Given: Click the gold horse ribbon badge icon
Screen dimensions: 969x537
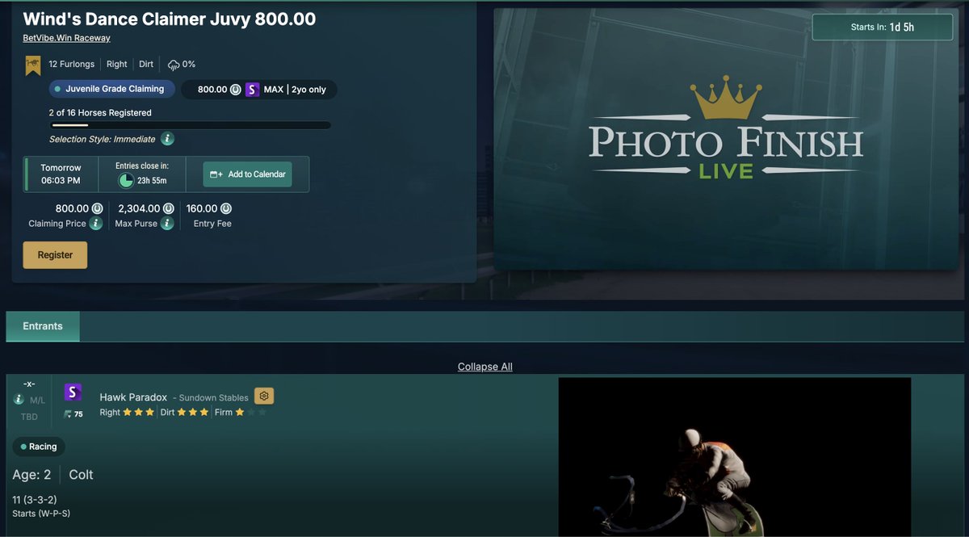Looking at the screenshot, I should tap(34, 65).
